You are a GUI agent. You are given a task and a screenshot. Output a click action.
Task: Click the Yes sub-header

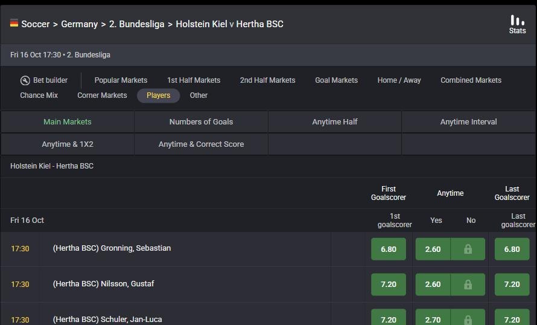(436, 220)
